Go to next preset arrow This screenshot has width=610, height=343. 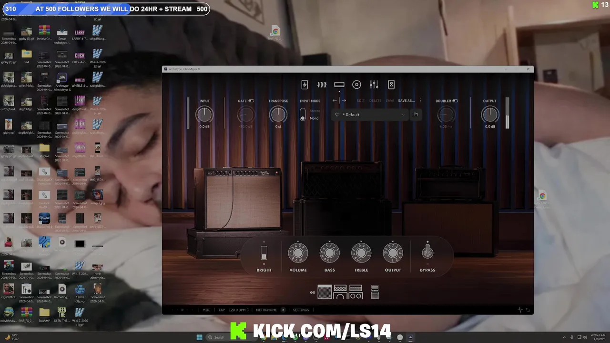click(344, 101)
